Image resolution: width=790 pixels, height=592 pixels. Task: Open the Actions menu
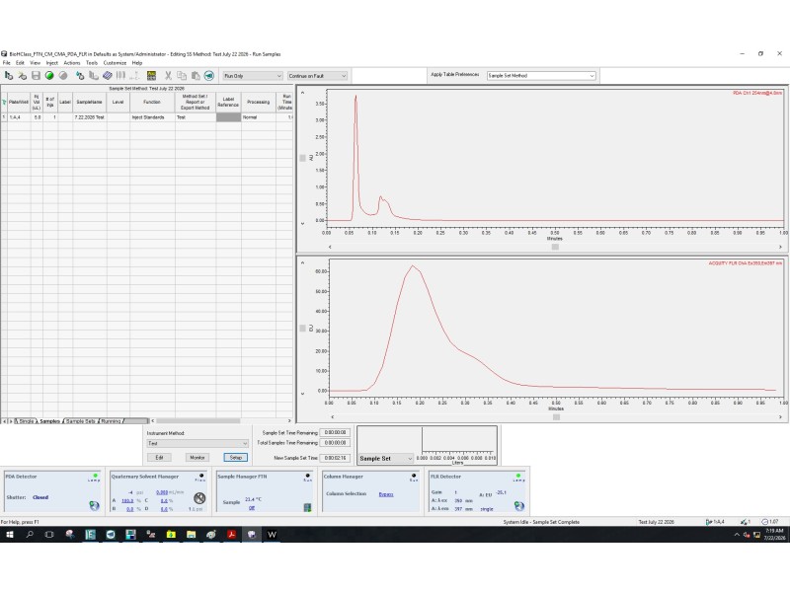click(72, 63)
